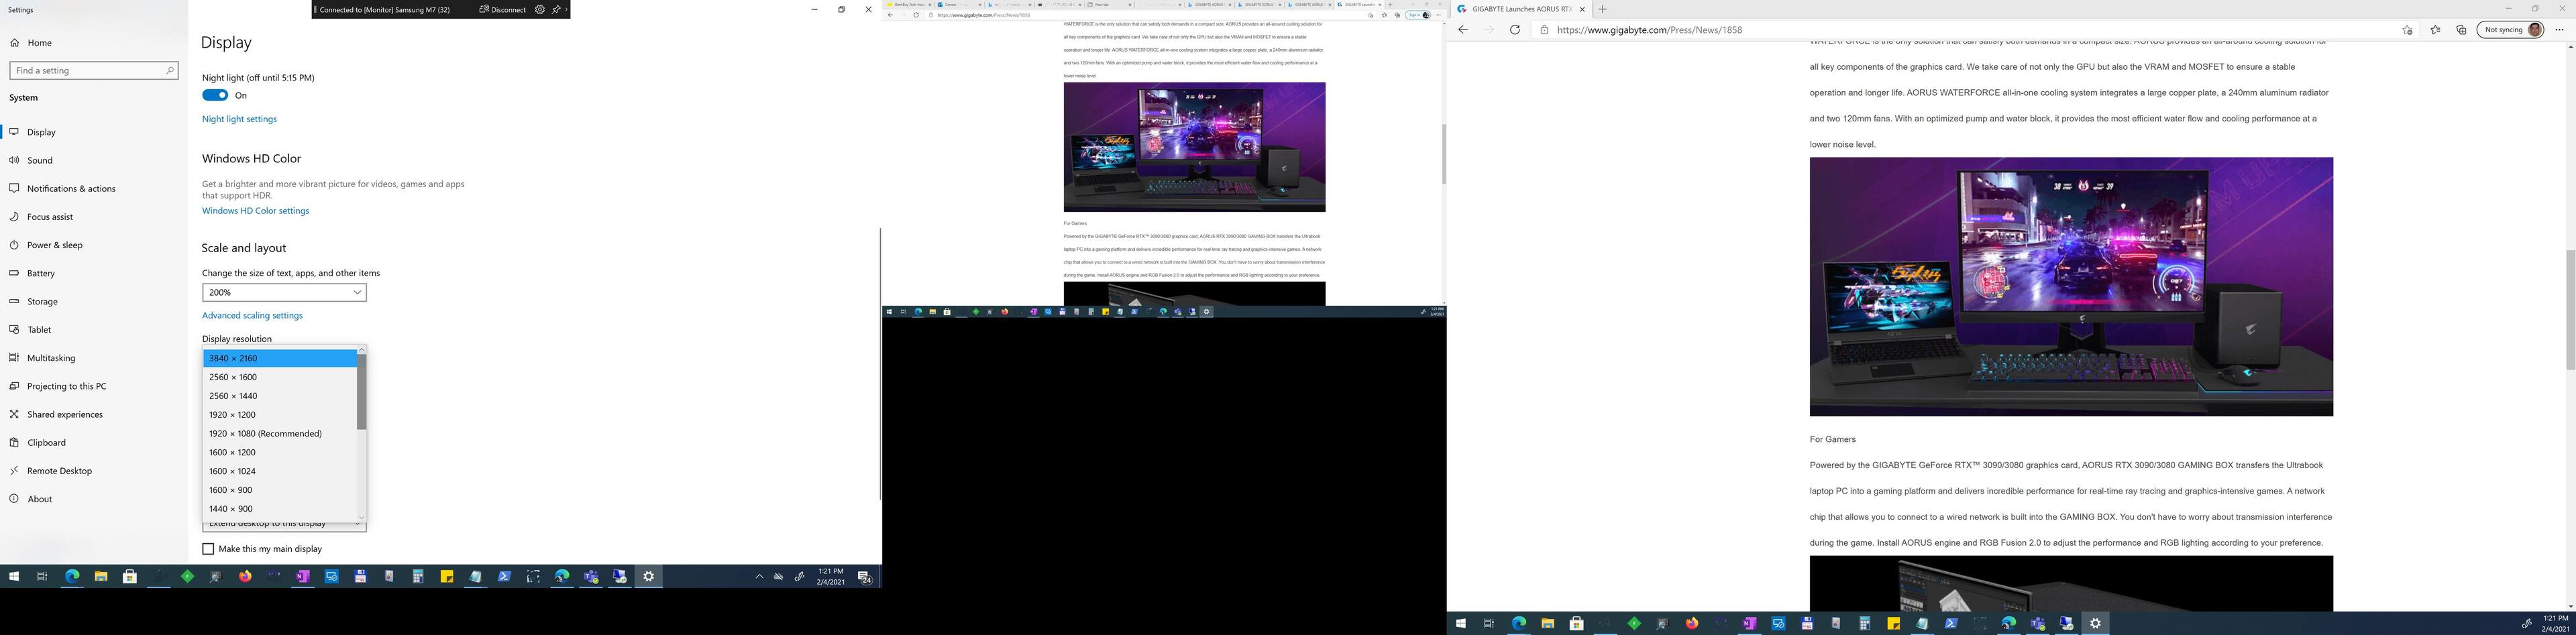Choose 1920 × 1080 (Recommended) resolution

[x=265, y=434]
